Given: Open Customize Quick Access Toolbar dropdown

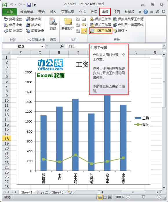Looking at the screenshot, I should tap(34, 5).
